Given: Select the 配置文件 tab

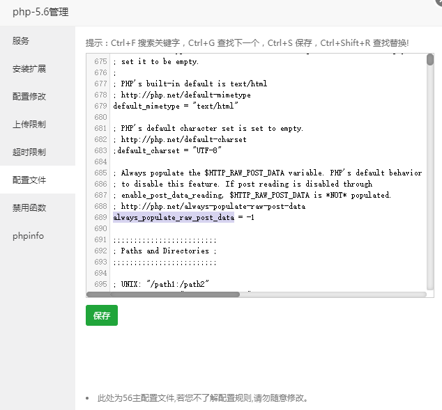Looking at the screenshot, I should pos(29,180).
